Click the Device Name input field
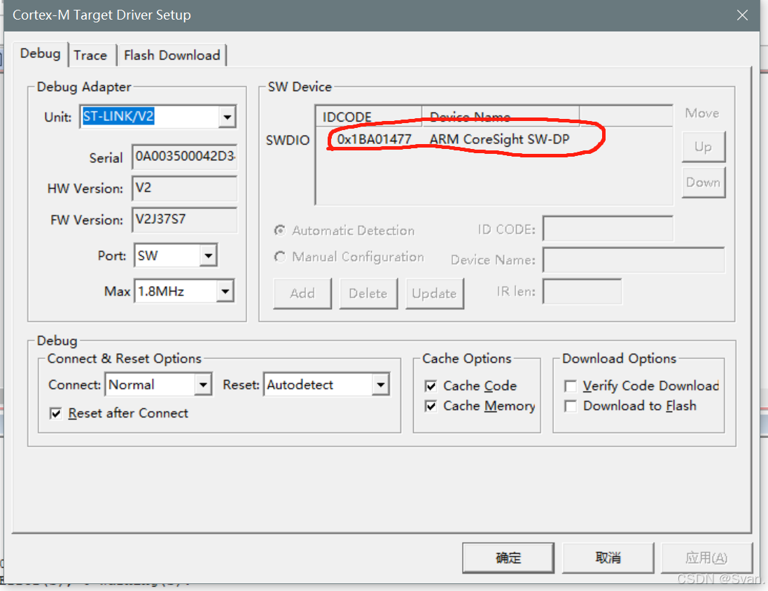The height and width of the screenshot is (591, 768). 634,259
